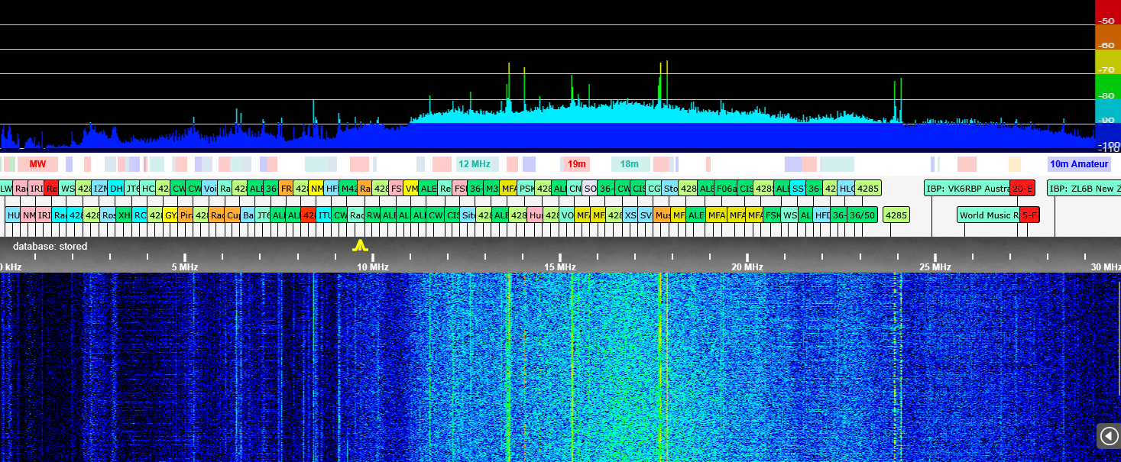Select the MW band bar
Screen dimensions: 1121x462
pyautogui.click(x=37, y=164)
